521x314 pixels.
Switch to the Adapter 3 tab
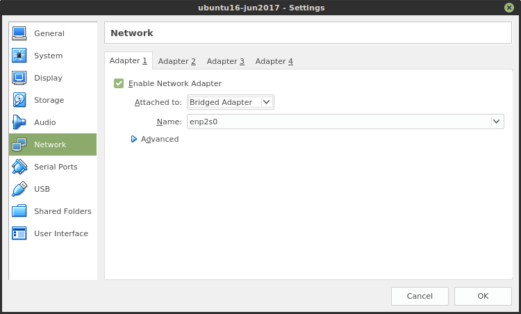225,61
